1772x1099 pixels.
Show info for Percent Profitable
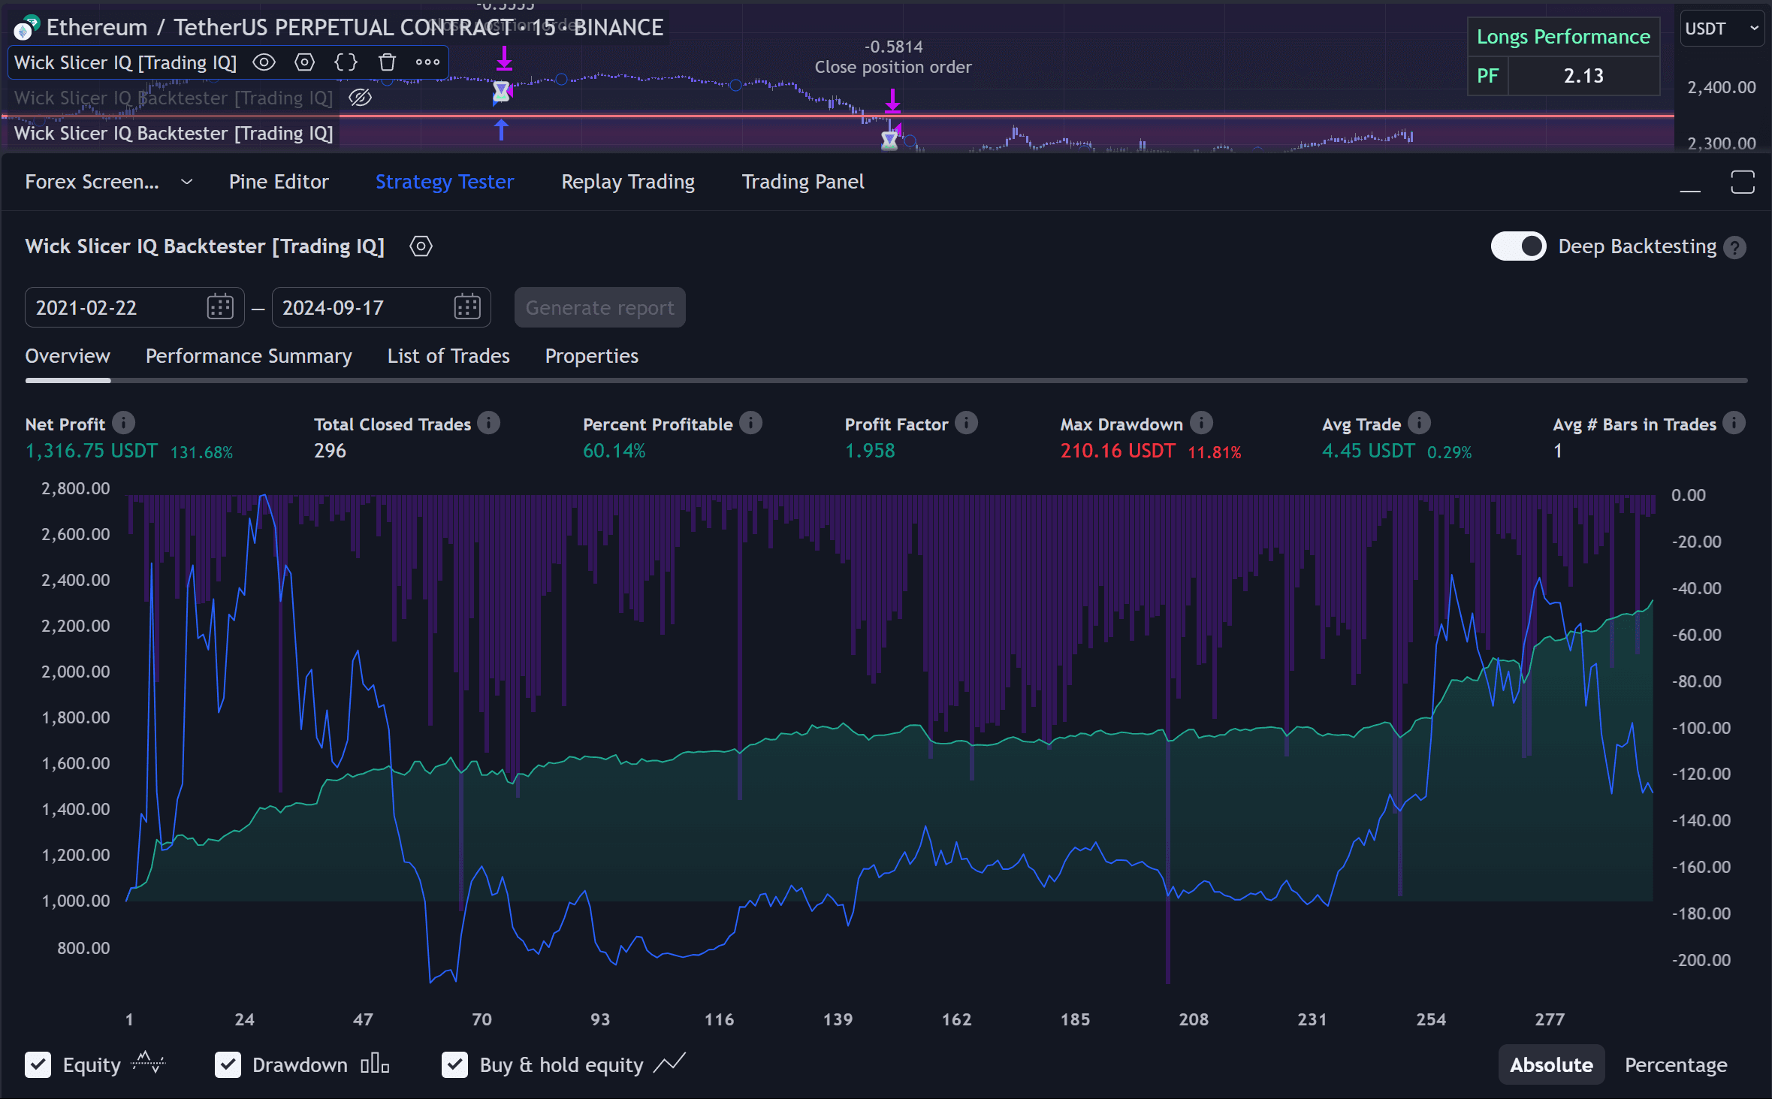click(750, 423)
